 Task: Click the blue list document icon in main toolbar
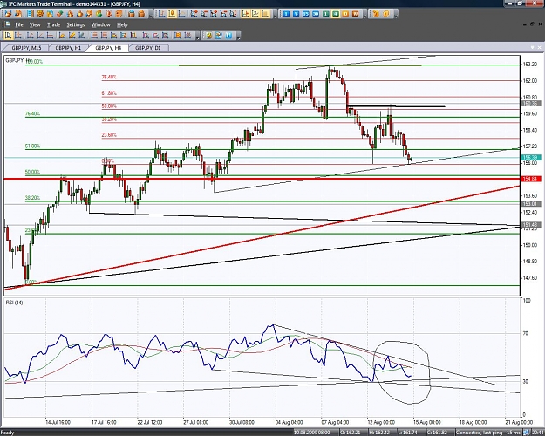(31, 14)
